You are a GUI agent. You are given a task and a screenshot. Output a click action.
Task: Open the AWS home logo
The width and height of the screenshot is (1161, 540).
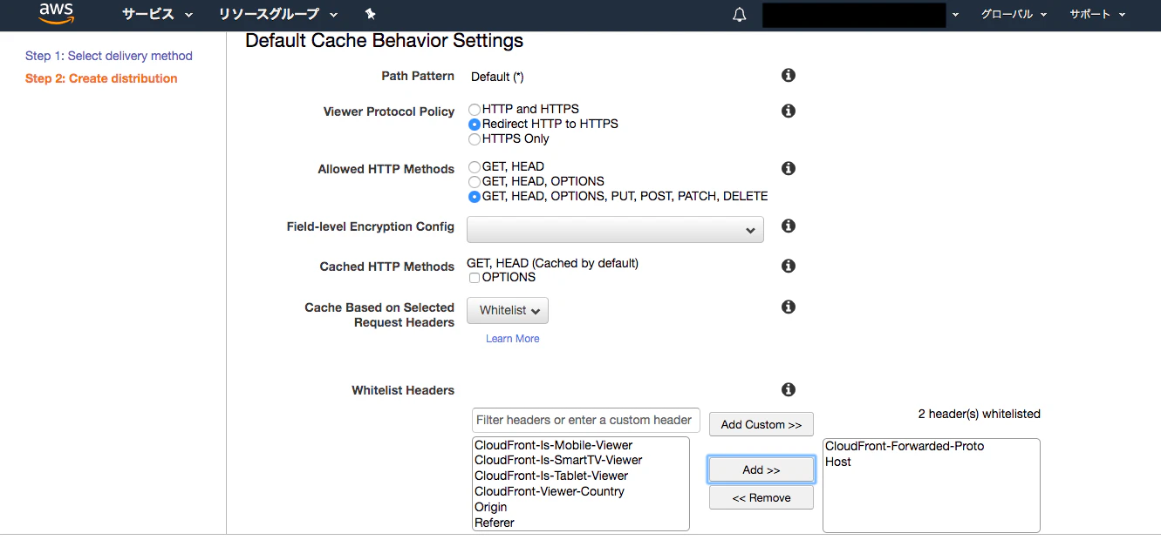[x=57, y=14]
